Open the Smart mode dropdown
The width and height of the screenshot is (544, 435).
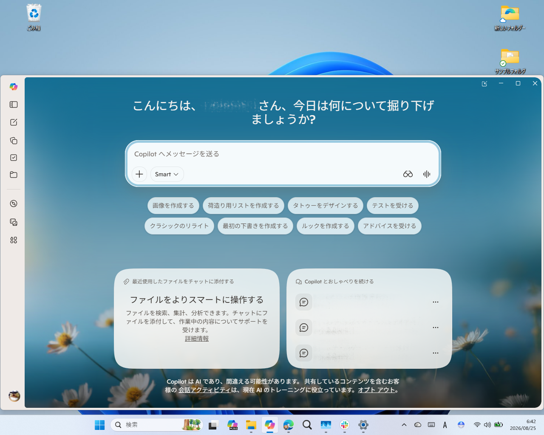tap(167, 174)
